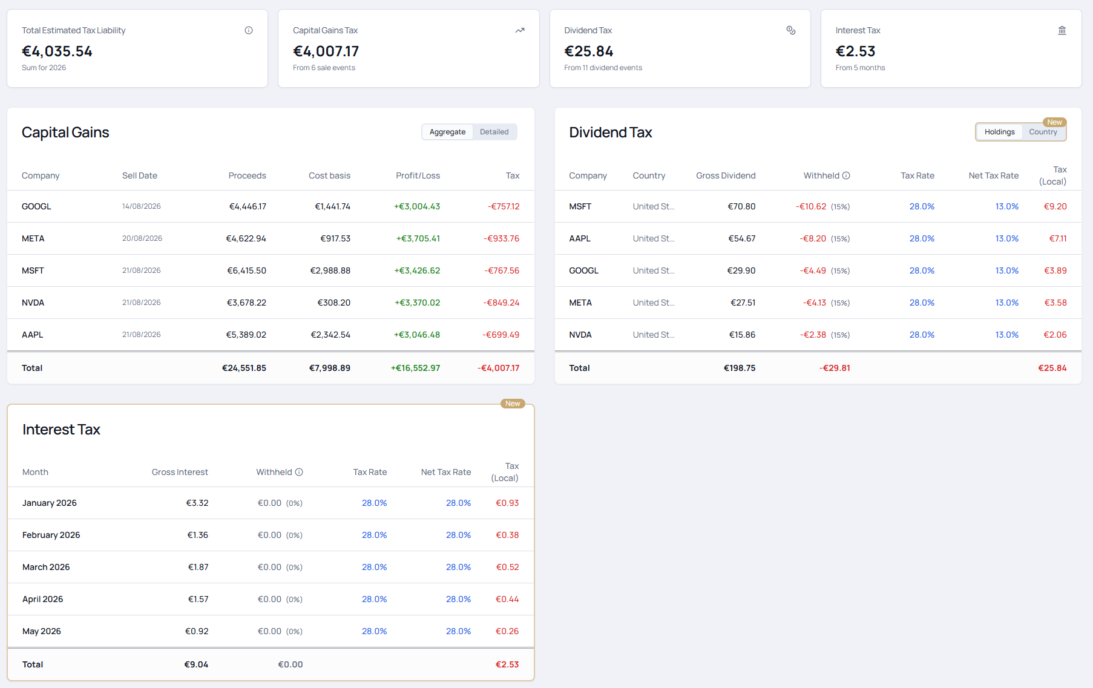Click bank building icon on Interest Tax card
This screenshot has height=688, width=1093.
click(x=1062, y=30)
